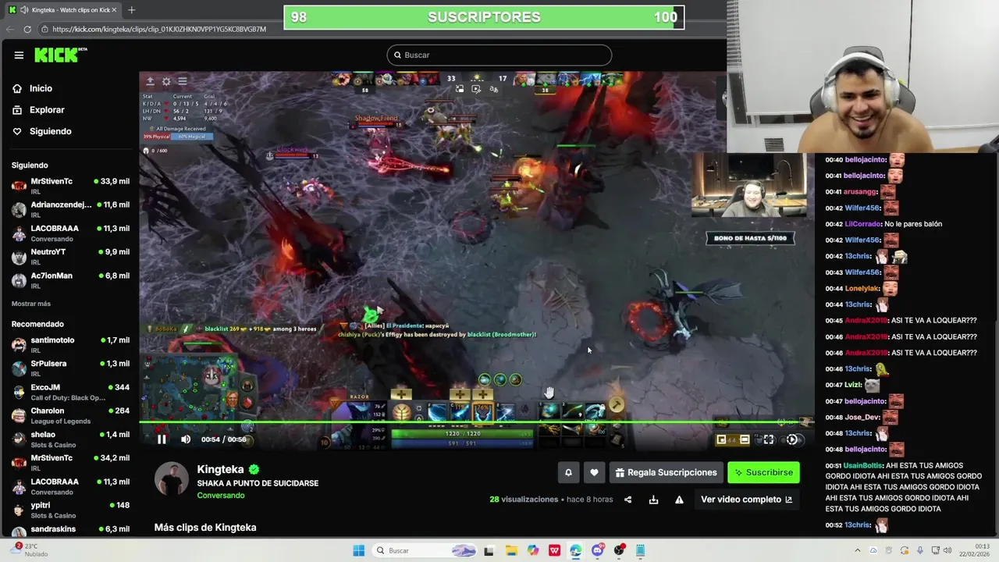Toggle theater mode icon
The width and height of the screenshot is (999, 562).
coord(745,439)
